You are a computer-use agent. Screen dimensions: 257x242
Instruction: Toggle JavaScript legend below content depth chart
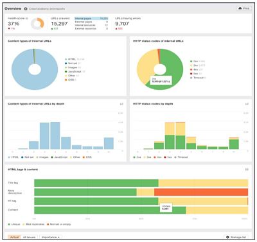tap(59, 157)
